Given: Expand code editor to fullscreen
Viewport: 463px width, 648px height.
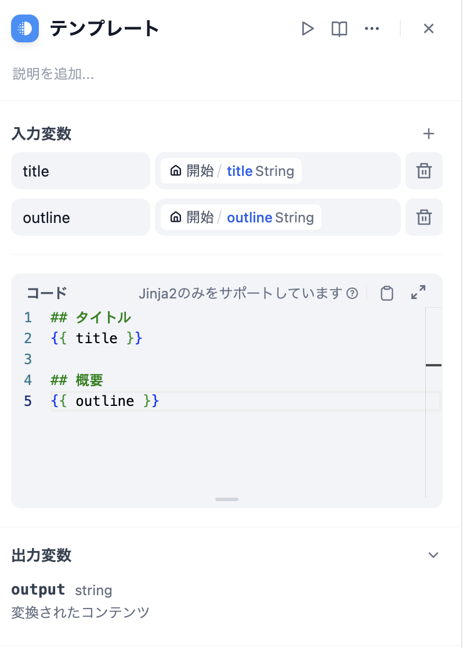Looking at the screenshot, I should (418, 292).
